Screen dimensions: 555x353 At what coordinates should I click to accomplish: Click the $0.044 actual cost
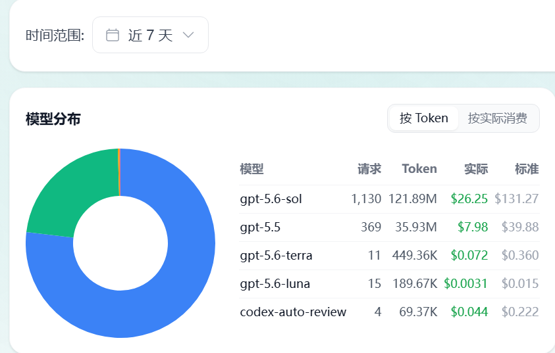click(x=469, y=312)
